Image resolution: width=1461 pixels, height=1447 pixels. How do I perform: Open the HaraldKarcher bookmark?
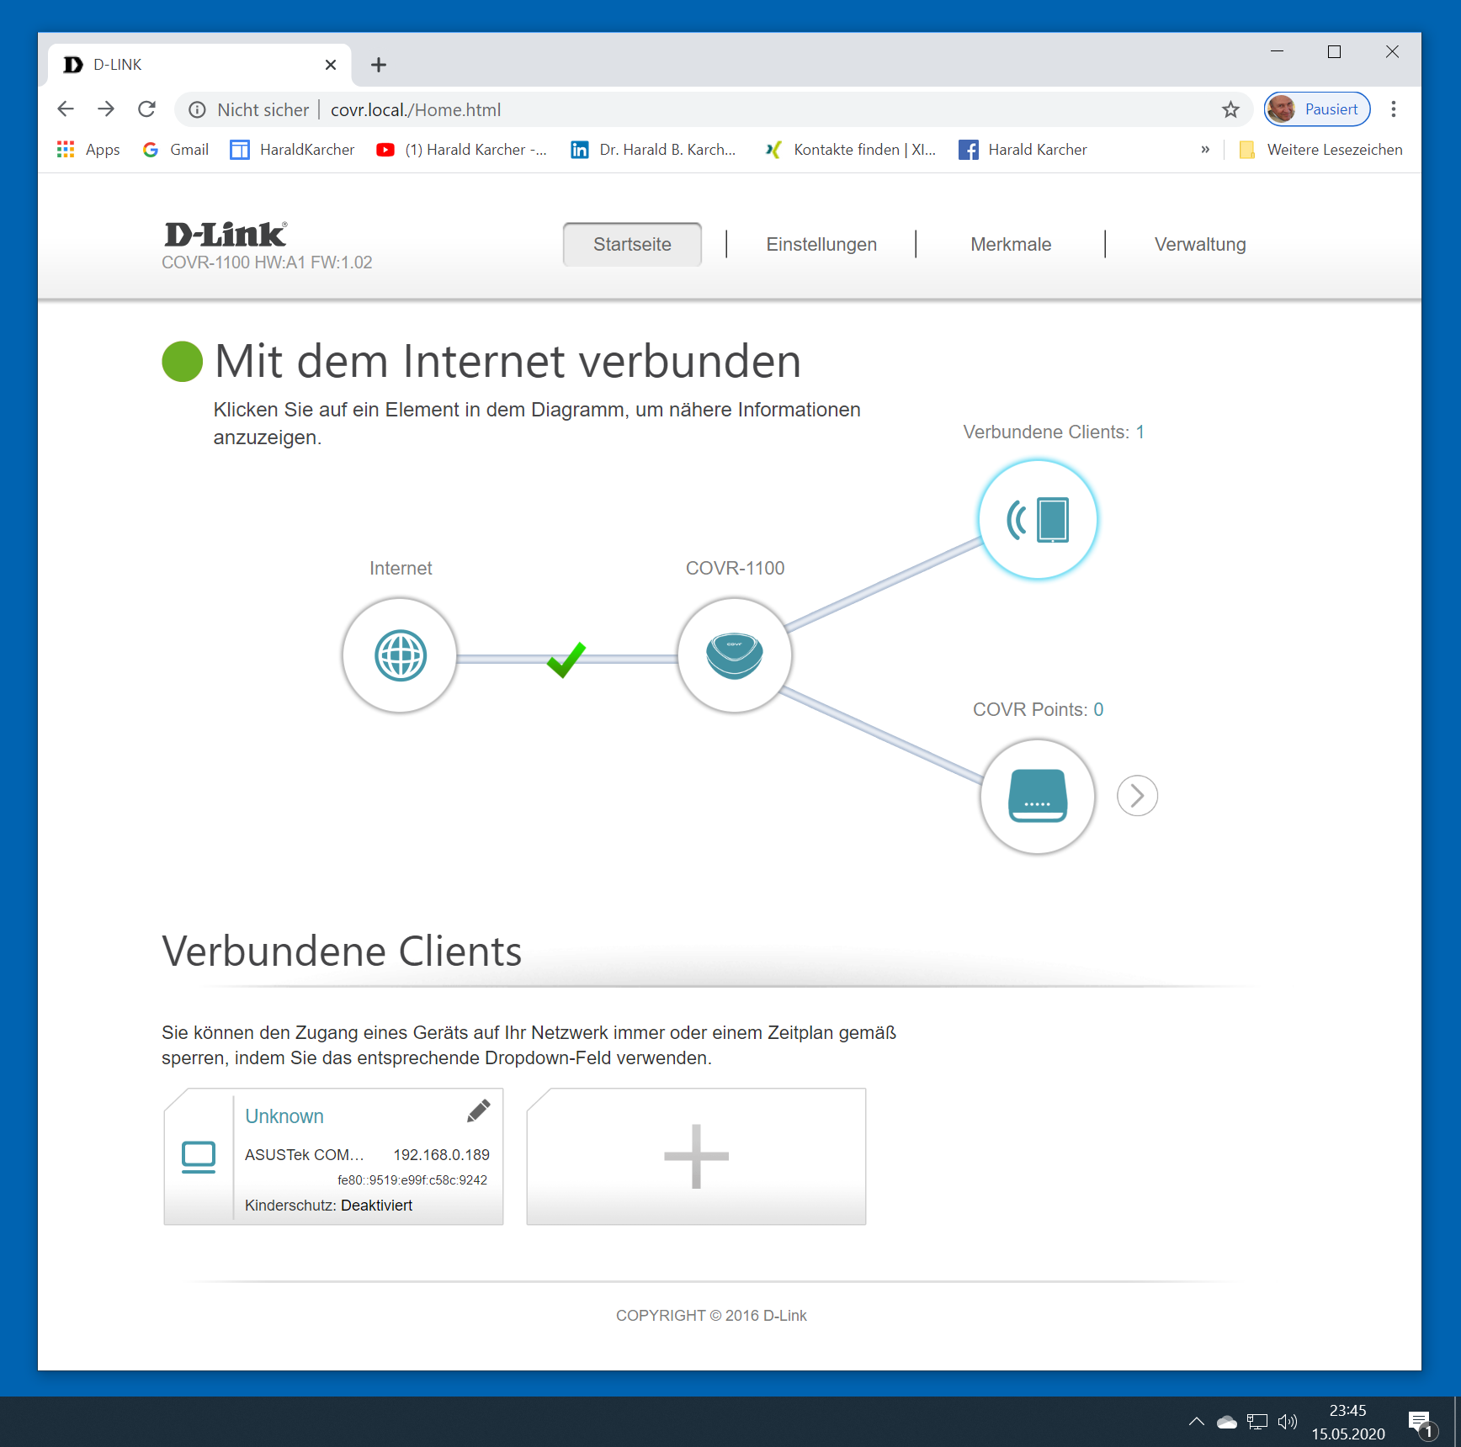pos(292,150)
